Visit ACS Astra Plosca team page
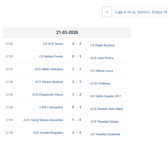This screenshot has width=168, height=148. (x=102, y=58)
